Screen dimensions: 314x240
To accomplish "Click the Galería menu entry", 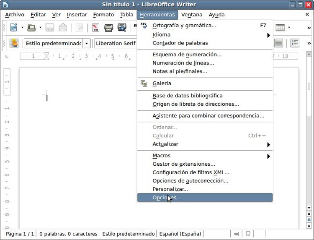I will point(205,83).
